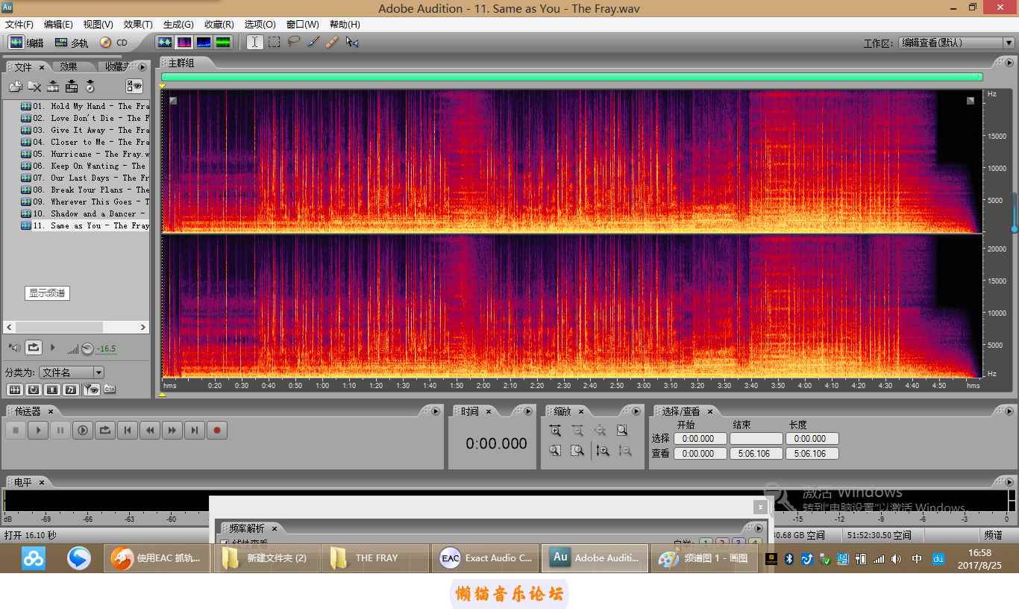
Task: Select file 05. Hurricane - The Fray
Action: 85,154
